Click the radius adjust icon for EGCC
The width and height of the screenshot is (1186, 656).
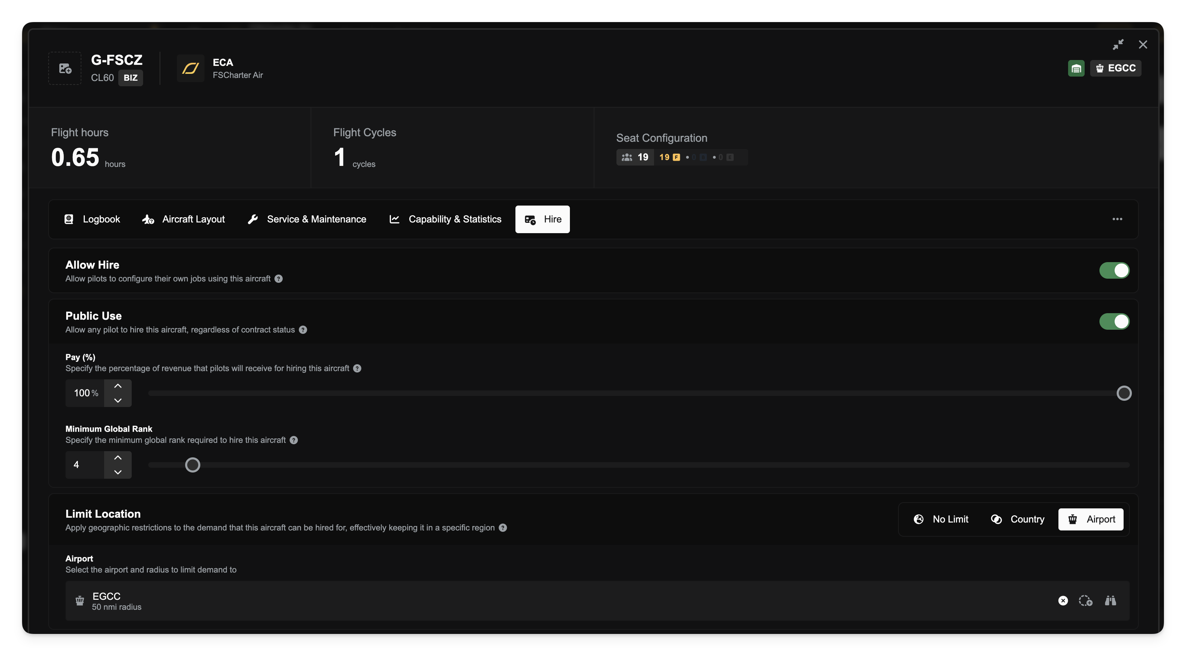[x=1085, y=600]
